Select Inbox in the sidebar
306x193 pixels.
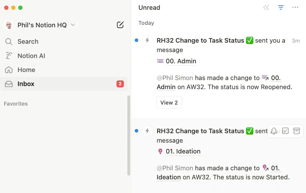coord(64,84)
